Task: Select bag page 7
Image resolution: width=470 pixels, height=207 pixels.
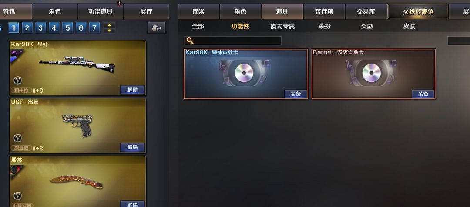Action: pos(94,28)
